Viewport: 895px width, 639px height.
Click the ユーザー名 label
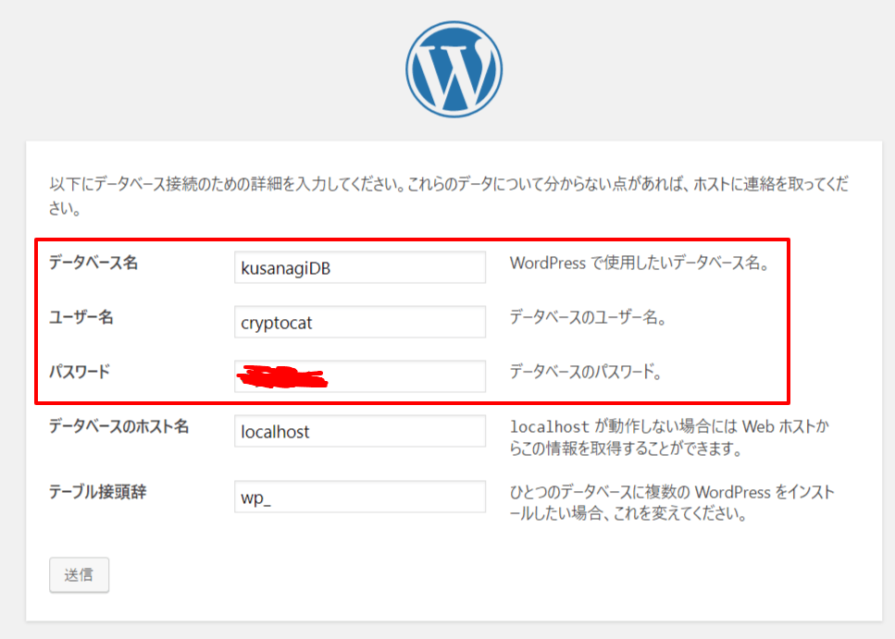coord(81,317)
